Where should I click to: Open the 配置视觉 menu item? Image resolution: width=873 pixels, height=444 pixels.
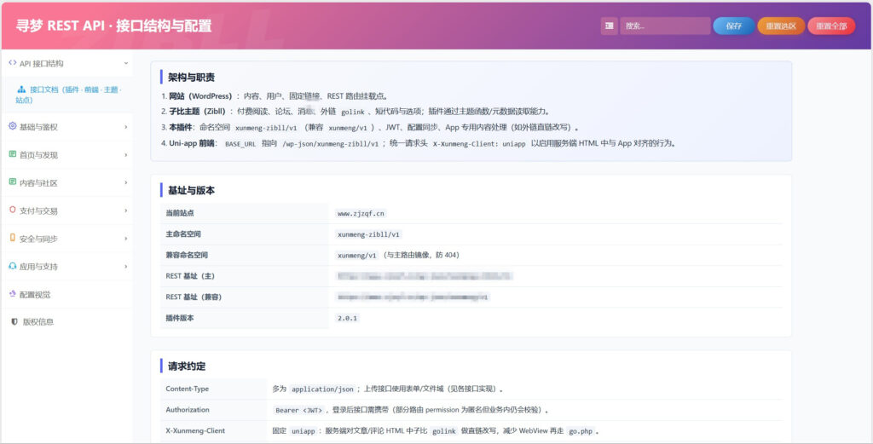pos(66,294)
